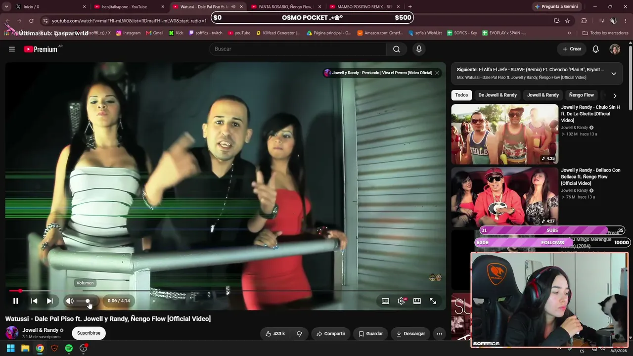The height and width of the screenshot is (356, 633).
Task: Open the 'sofffics - twitch' bookmark
Action: click(x=206, y=33)
